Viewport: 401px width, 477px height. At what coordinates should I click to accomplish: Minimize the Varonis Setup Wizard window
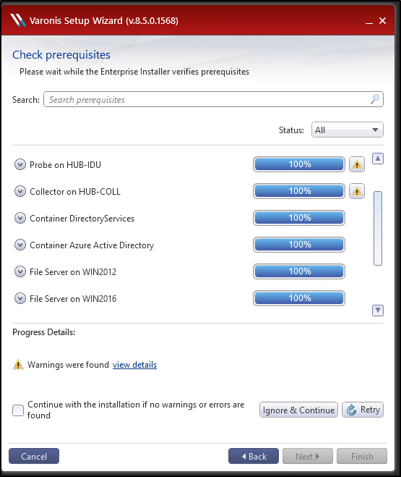(368, 21)
